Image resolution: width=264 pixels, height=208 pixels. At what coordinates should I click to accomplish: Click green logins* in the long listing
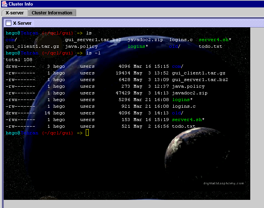pos(182,100)
